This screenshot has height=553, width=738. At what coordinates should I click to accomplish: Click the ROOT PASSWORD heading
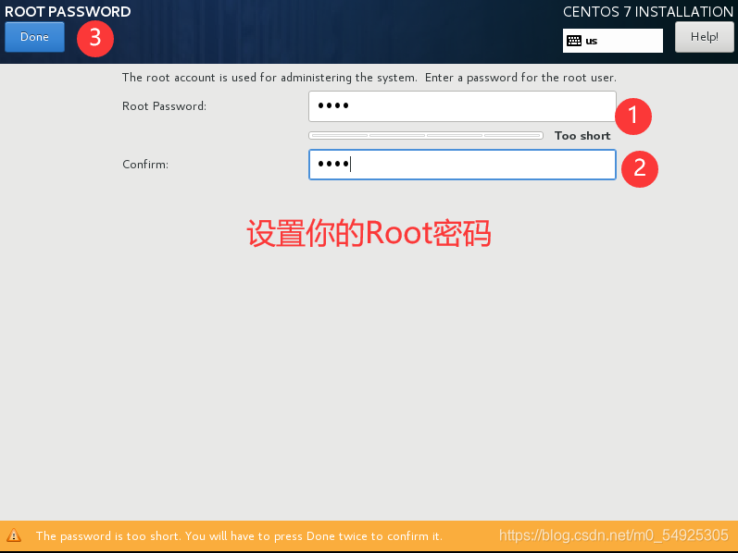[x=68, y=11]
